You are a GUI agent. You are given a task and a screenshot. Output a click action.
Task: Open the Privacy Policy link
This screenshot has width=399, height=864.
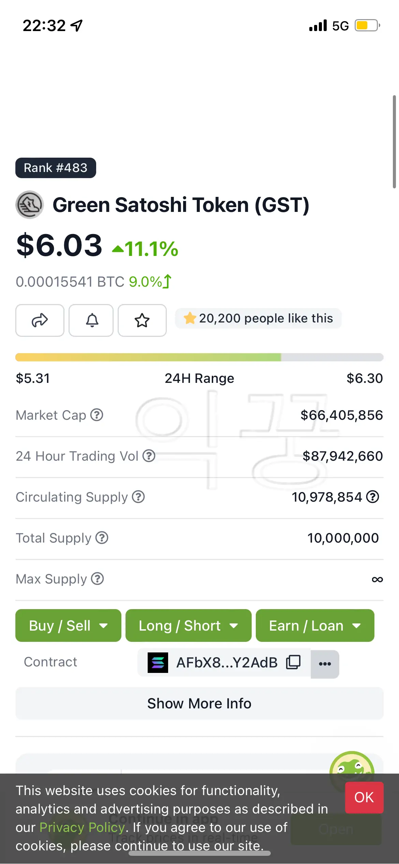[82, 827]
